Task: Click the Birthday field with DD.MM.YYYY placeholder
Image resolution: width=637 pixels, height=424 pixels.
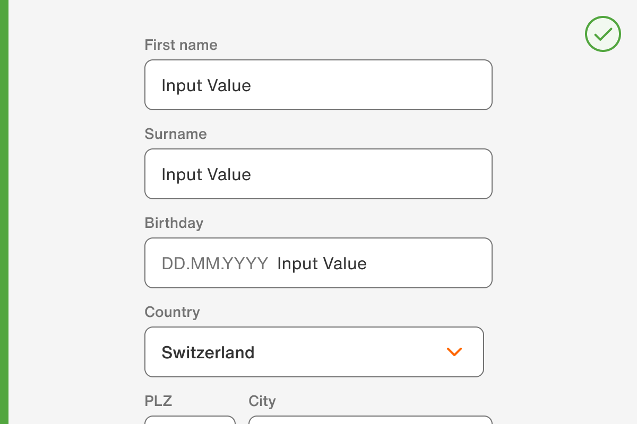Action: 318,263
